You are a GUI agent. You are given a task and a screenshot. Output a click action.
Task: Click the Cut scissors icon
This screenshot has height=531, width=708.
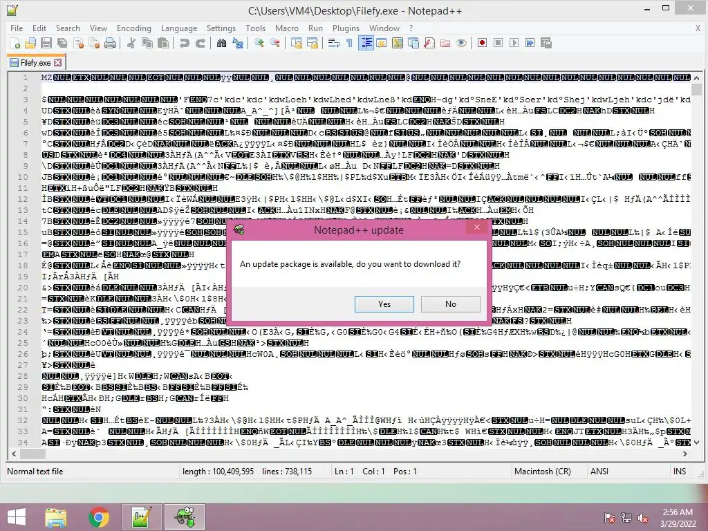(131, 43)
